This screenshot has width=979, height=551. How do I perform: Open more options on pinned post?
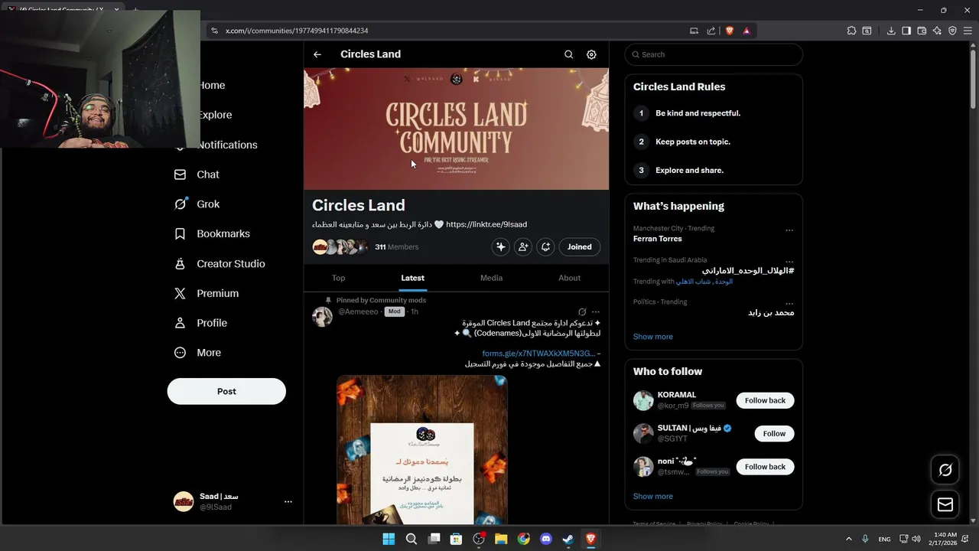(x=596, y=311)
